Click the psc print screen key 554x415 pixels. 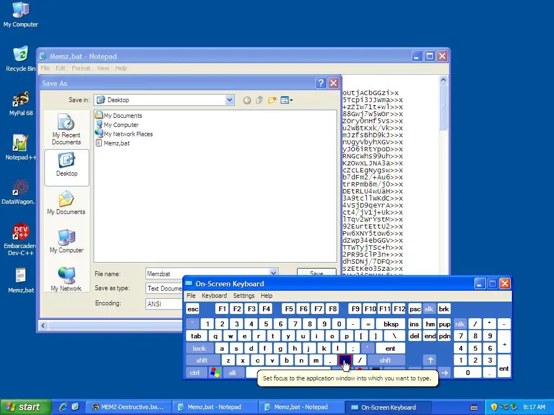415,309
